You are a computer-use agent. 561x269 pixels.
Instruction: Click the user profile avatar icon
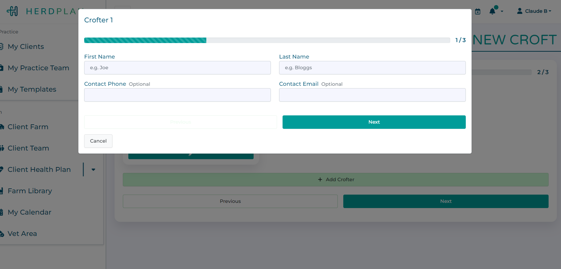coord(519,11)
